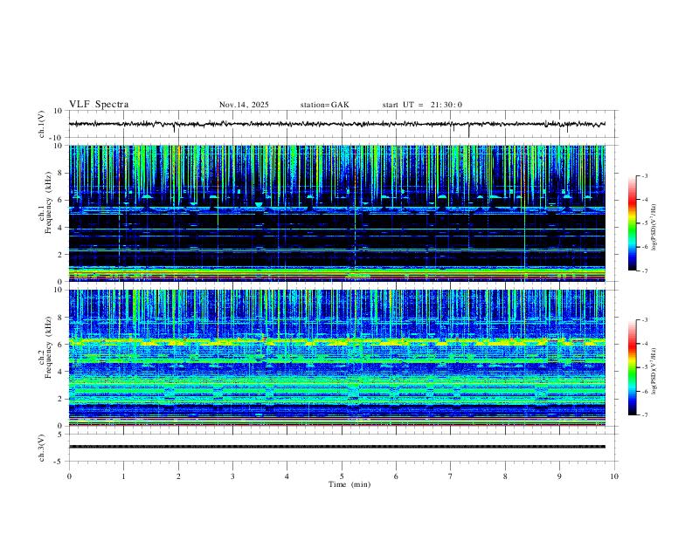Image resolution: width=692 pixels, height=534 pixels.
Task: Click the "8" tick on the time axis
Action: tap(505, 476)
